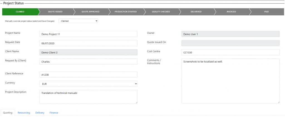The height and width of the screenshot is (117, 285).
Task: Open the Resourcing tab
Action: point(24,113)
